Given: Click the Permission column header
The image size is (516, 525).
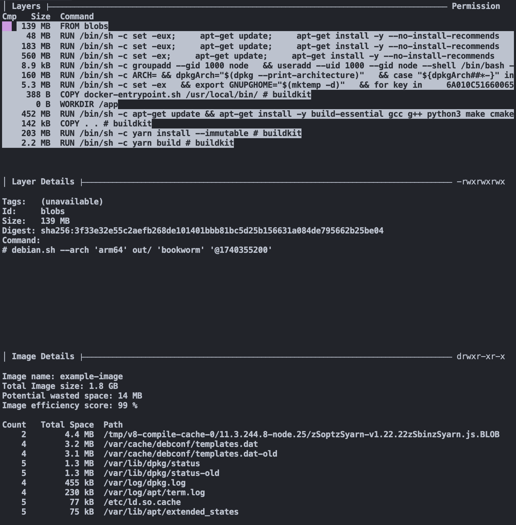Looking at the screenshot, I should [x=476, y=6].
